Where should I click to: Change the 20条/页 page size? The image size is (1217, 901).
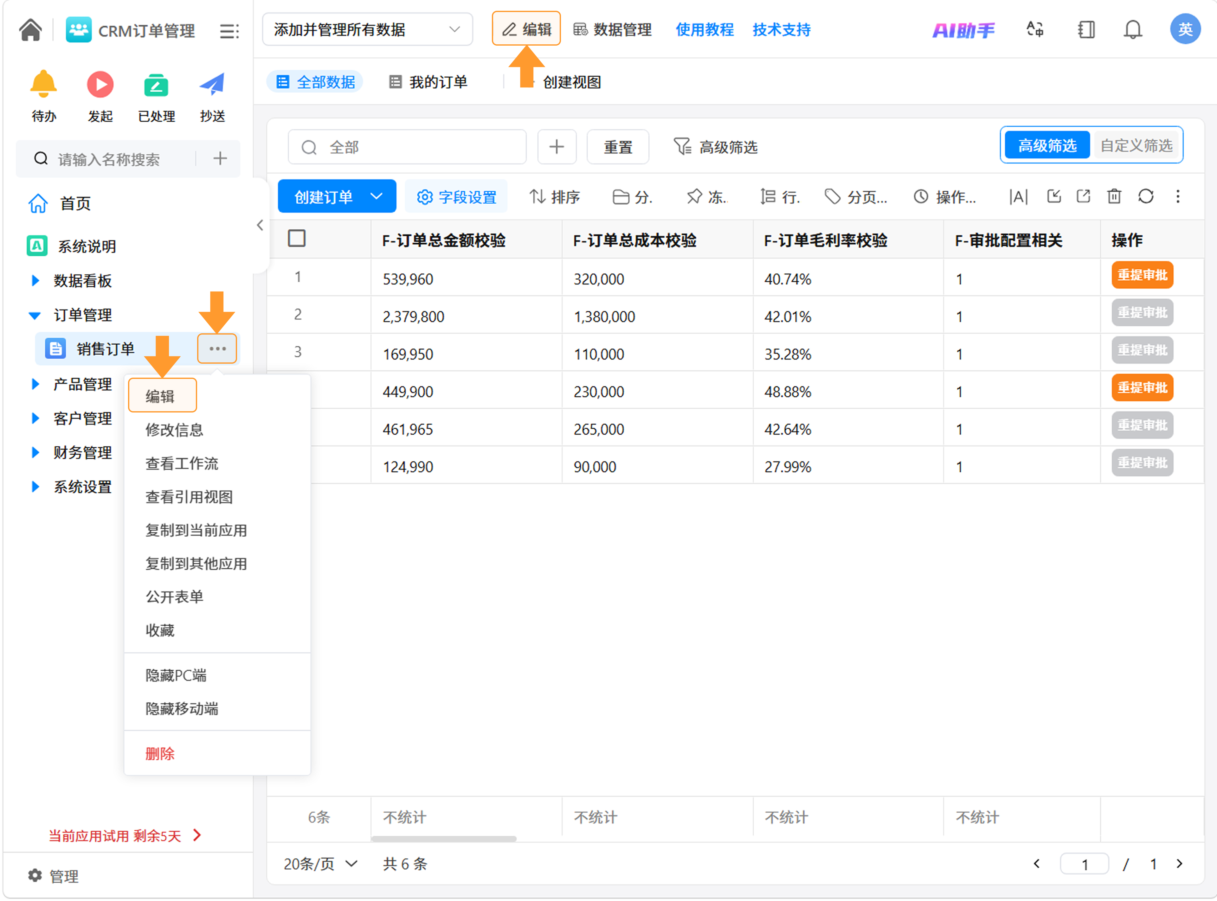pyautogui.click(x=320, y=864)
